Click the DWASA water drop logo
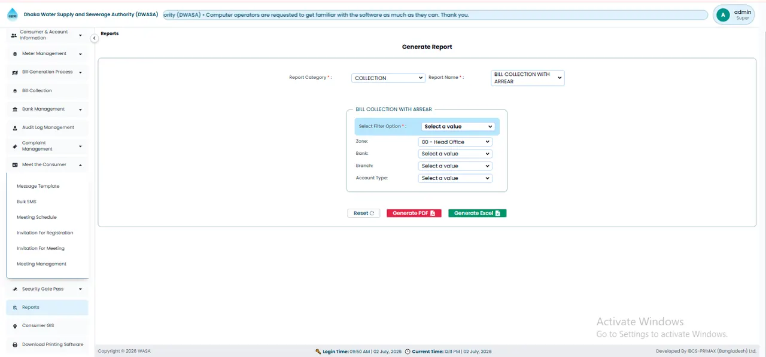 [x=13, y=15]
